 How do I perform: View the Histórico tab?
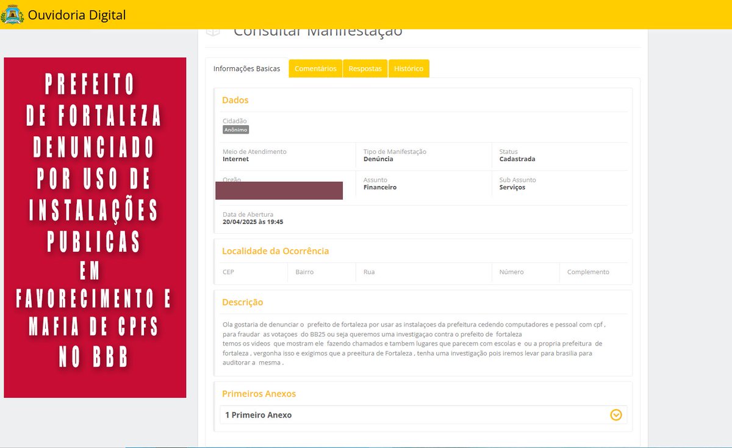point(409,68)
